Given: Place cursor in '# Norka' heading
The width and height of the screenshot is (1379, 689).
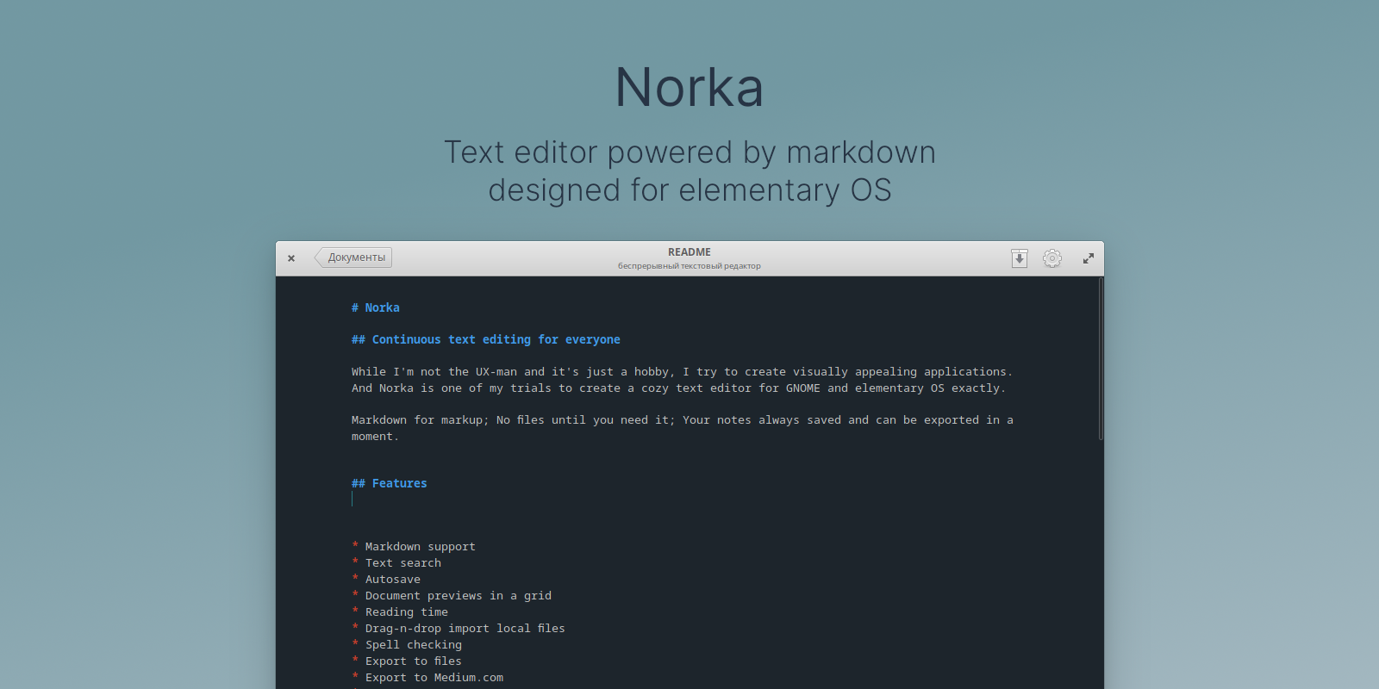Looking at the screenshot, I should (x=376, y=307).
